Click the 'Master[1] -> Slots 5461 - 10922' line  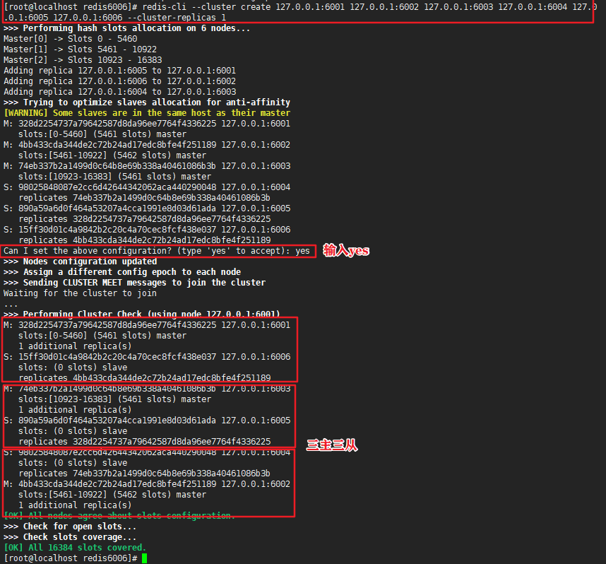(80, 49)
